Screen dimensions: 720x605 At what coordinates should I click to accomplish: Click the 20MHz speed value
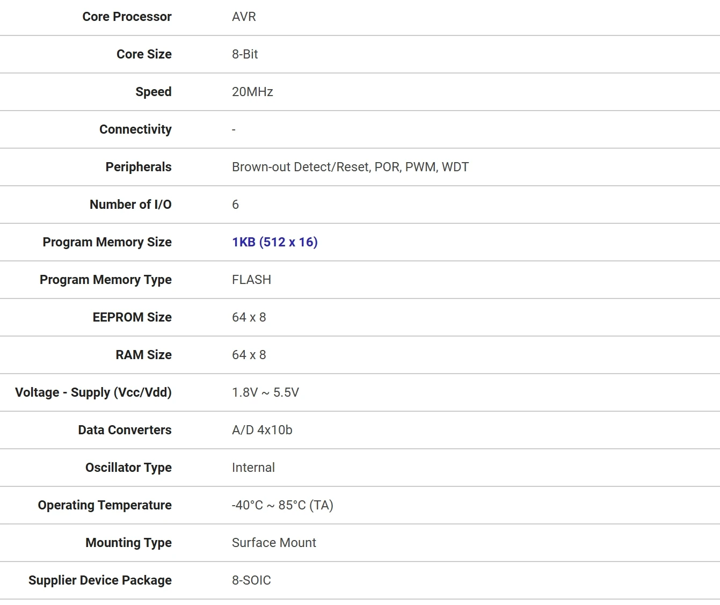(252, 92)
